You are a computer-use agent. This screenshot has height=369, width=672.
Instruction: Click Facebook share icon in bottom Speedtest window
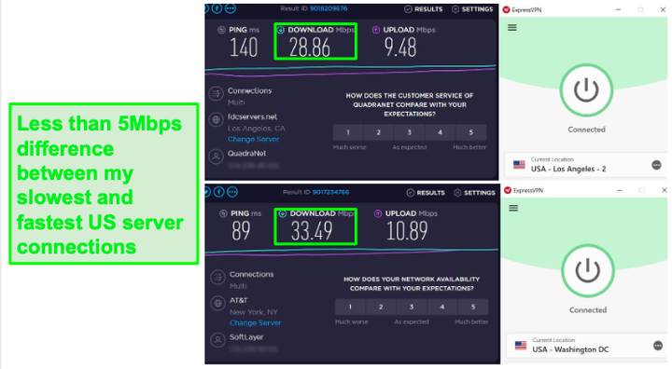pos(219,192)
